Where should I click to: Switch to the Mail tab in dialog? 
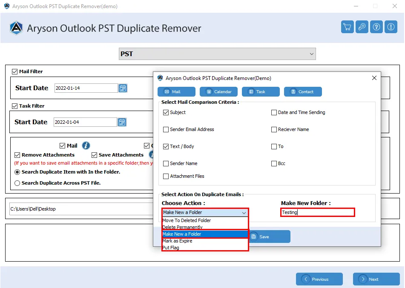coord(176,91)
